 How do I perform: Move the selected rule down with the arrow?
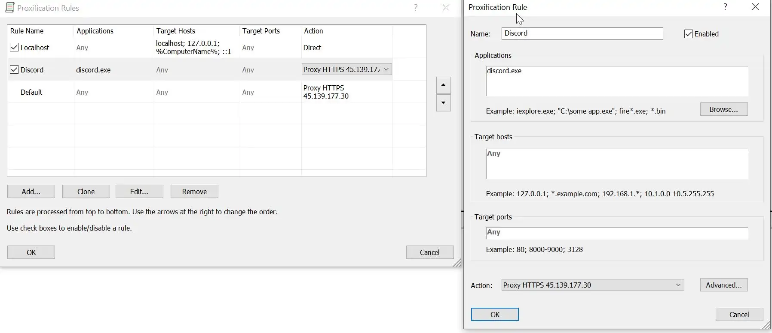tap(443, 103)
